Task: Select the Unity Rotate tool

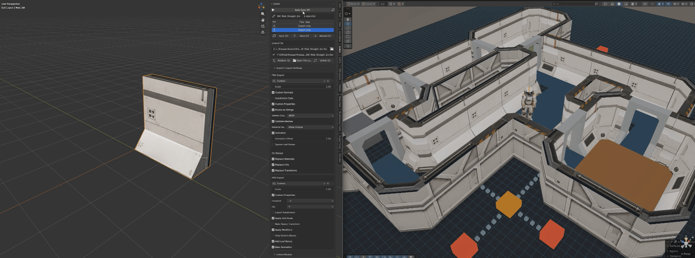Action: point(348,28)
